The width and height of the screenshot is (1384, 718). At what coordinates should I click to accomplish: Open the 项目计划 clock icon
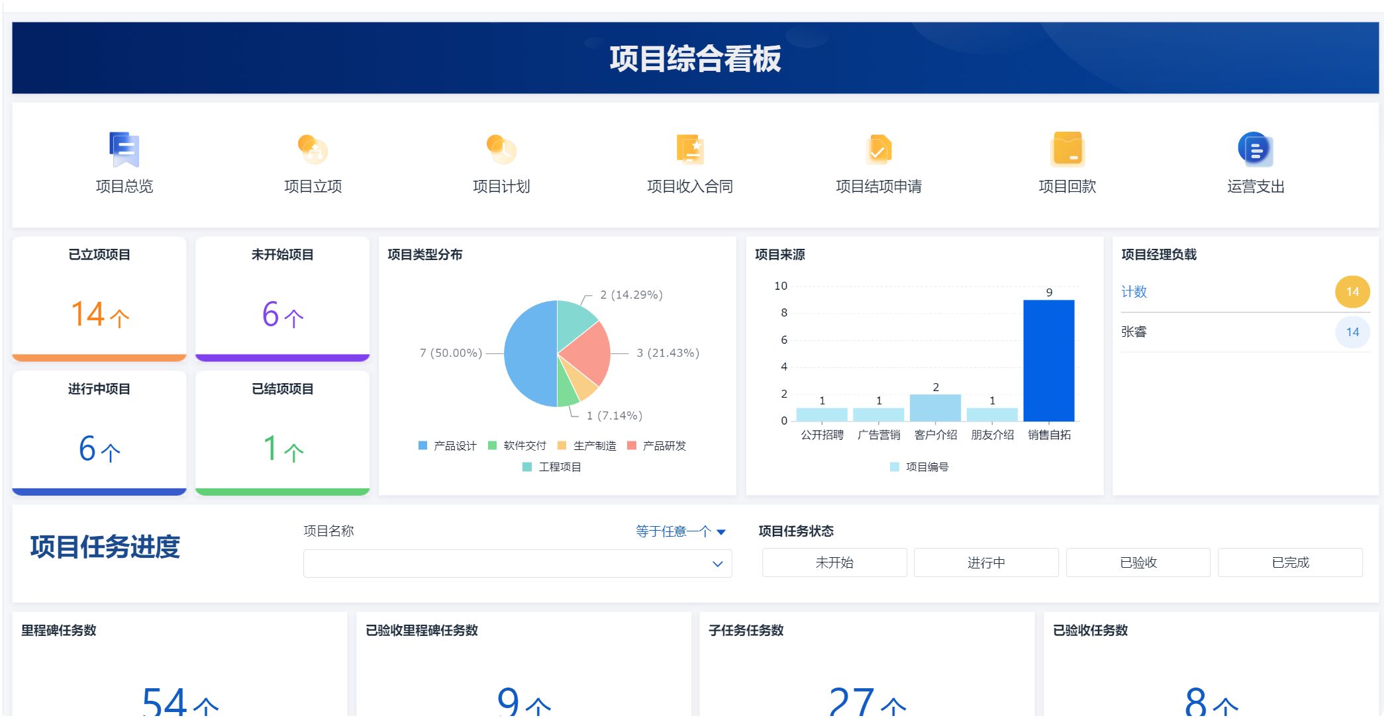[x=501, y=150]
